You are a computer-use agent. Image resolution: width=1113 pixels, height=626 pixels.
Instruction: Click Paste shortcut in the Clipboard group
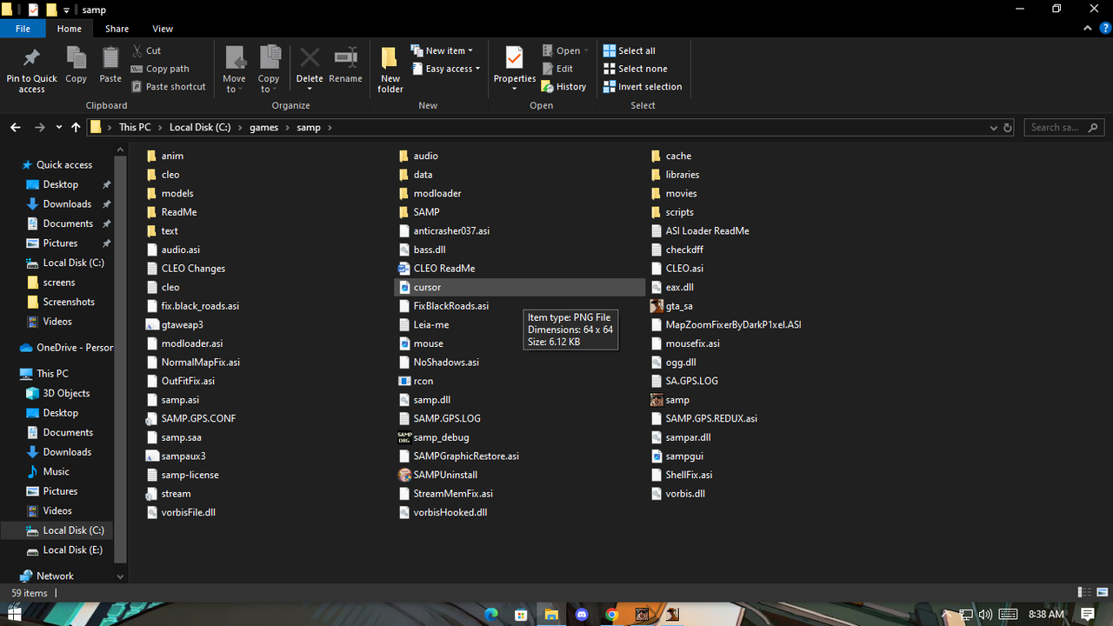click(x=169, y=87)
